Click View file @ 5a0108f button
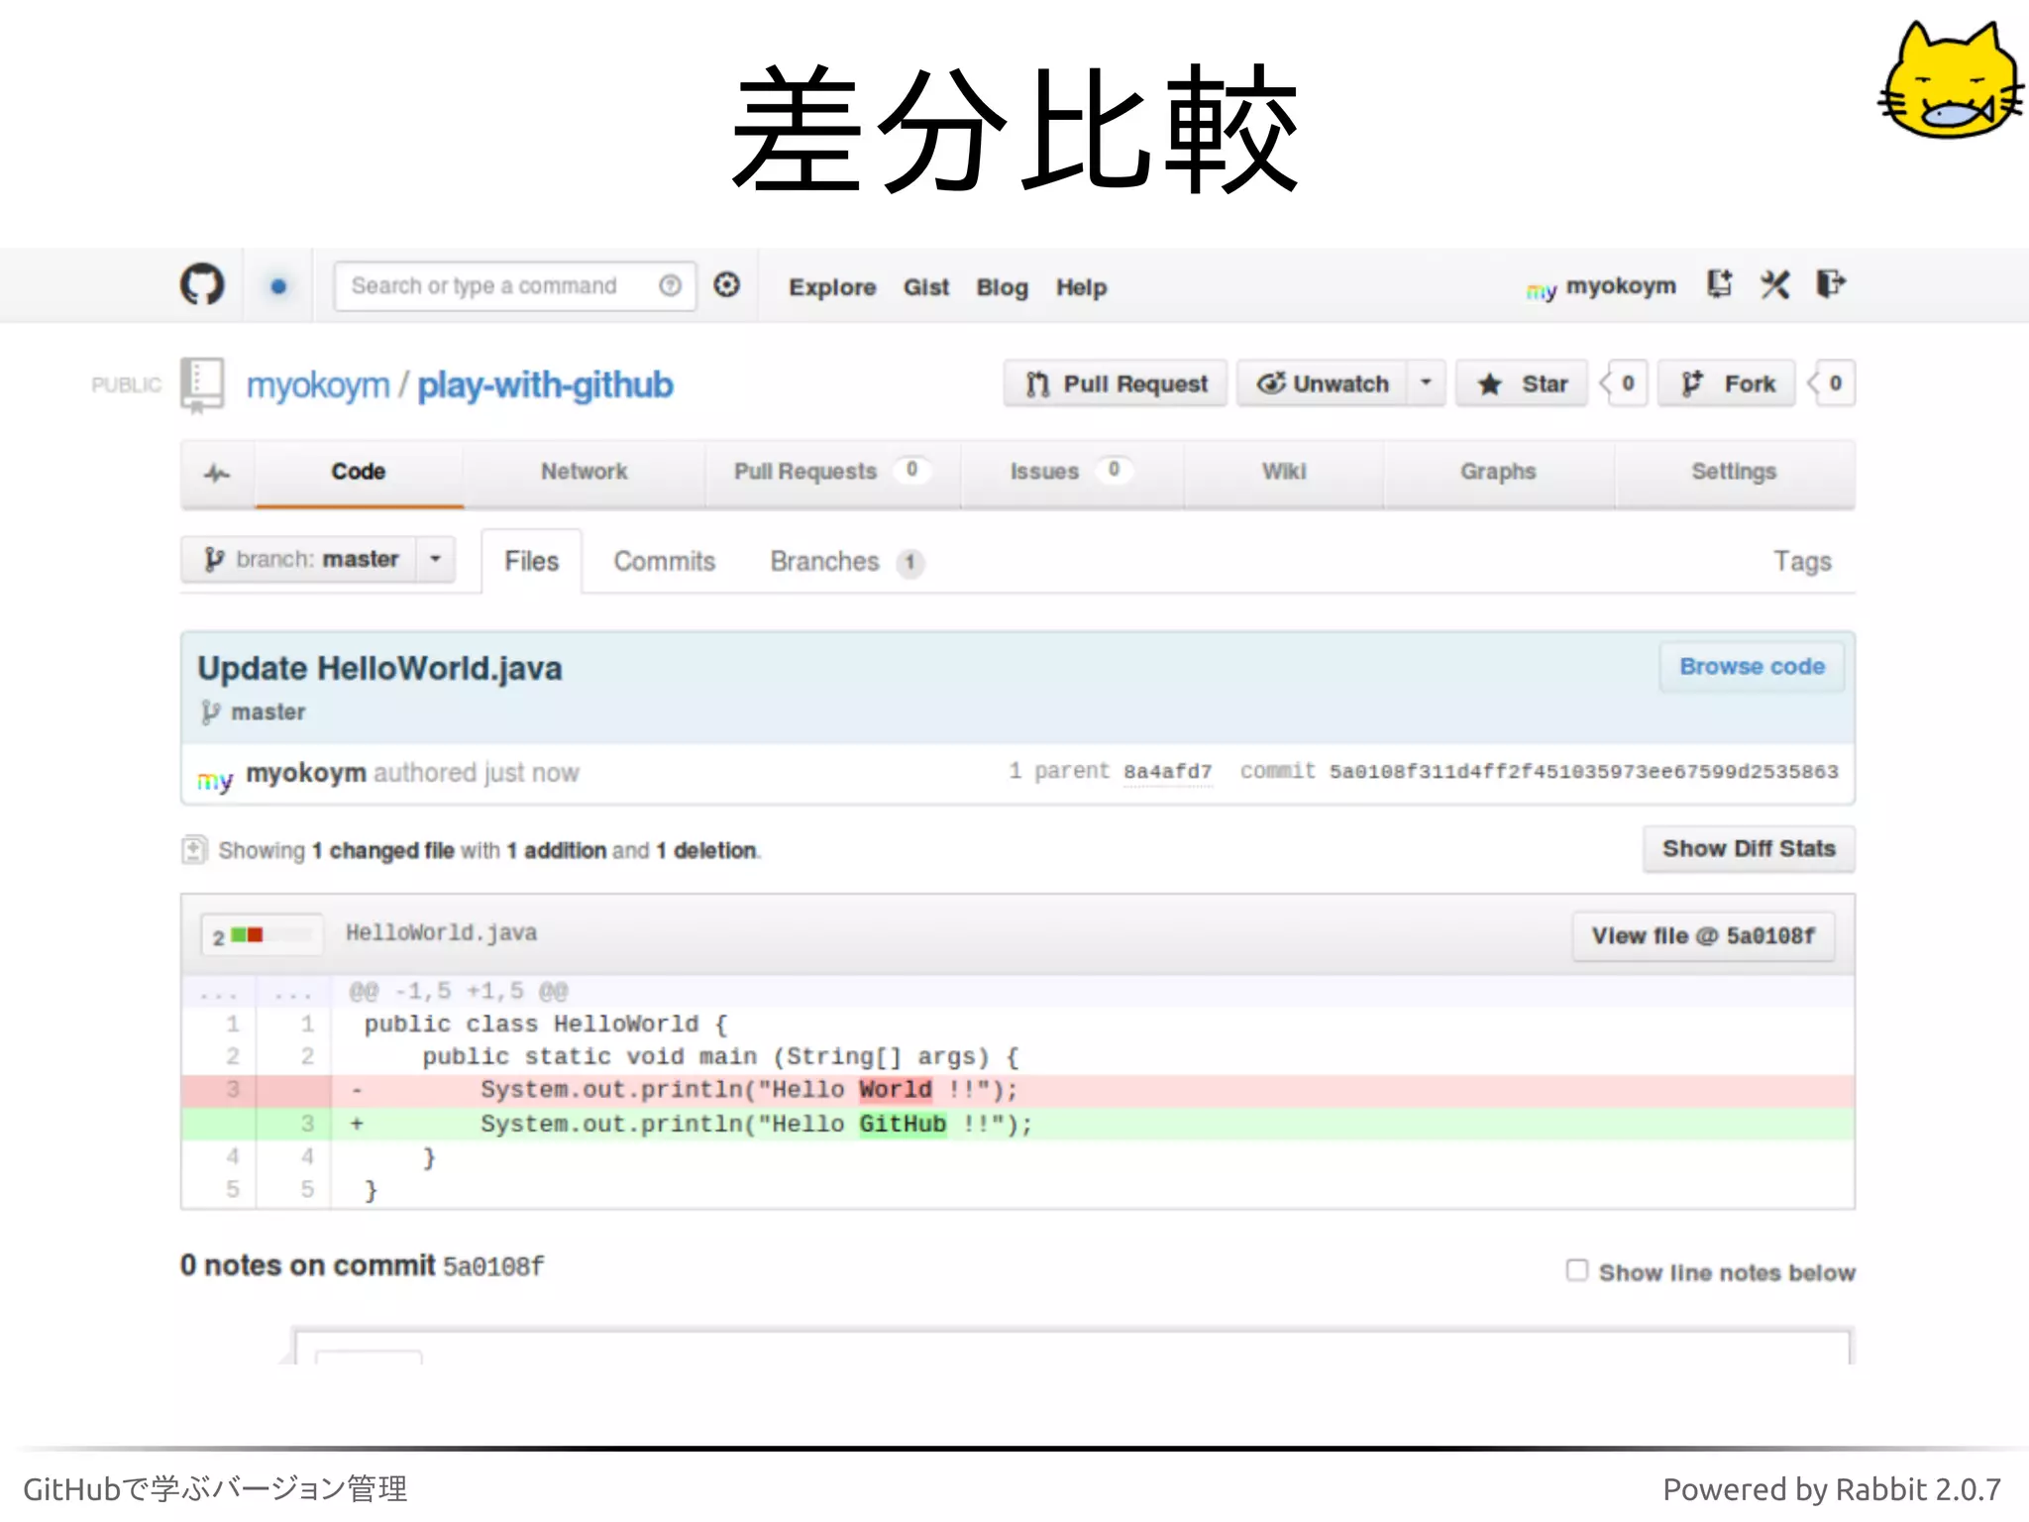This screenshot has height=1522, width=2029. point(1703,936)
